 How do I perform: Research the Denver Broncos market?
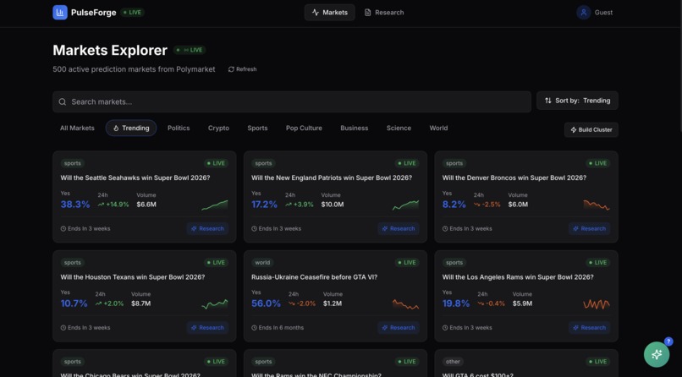(590, 228)
